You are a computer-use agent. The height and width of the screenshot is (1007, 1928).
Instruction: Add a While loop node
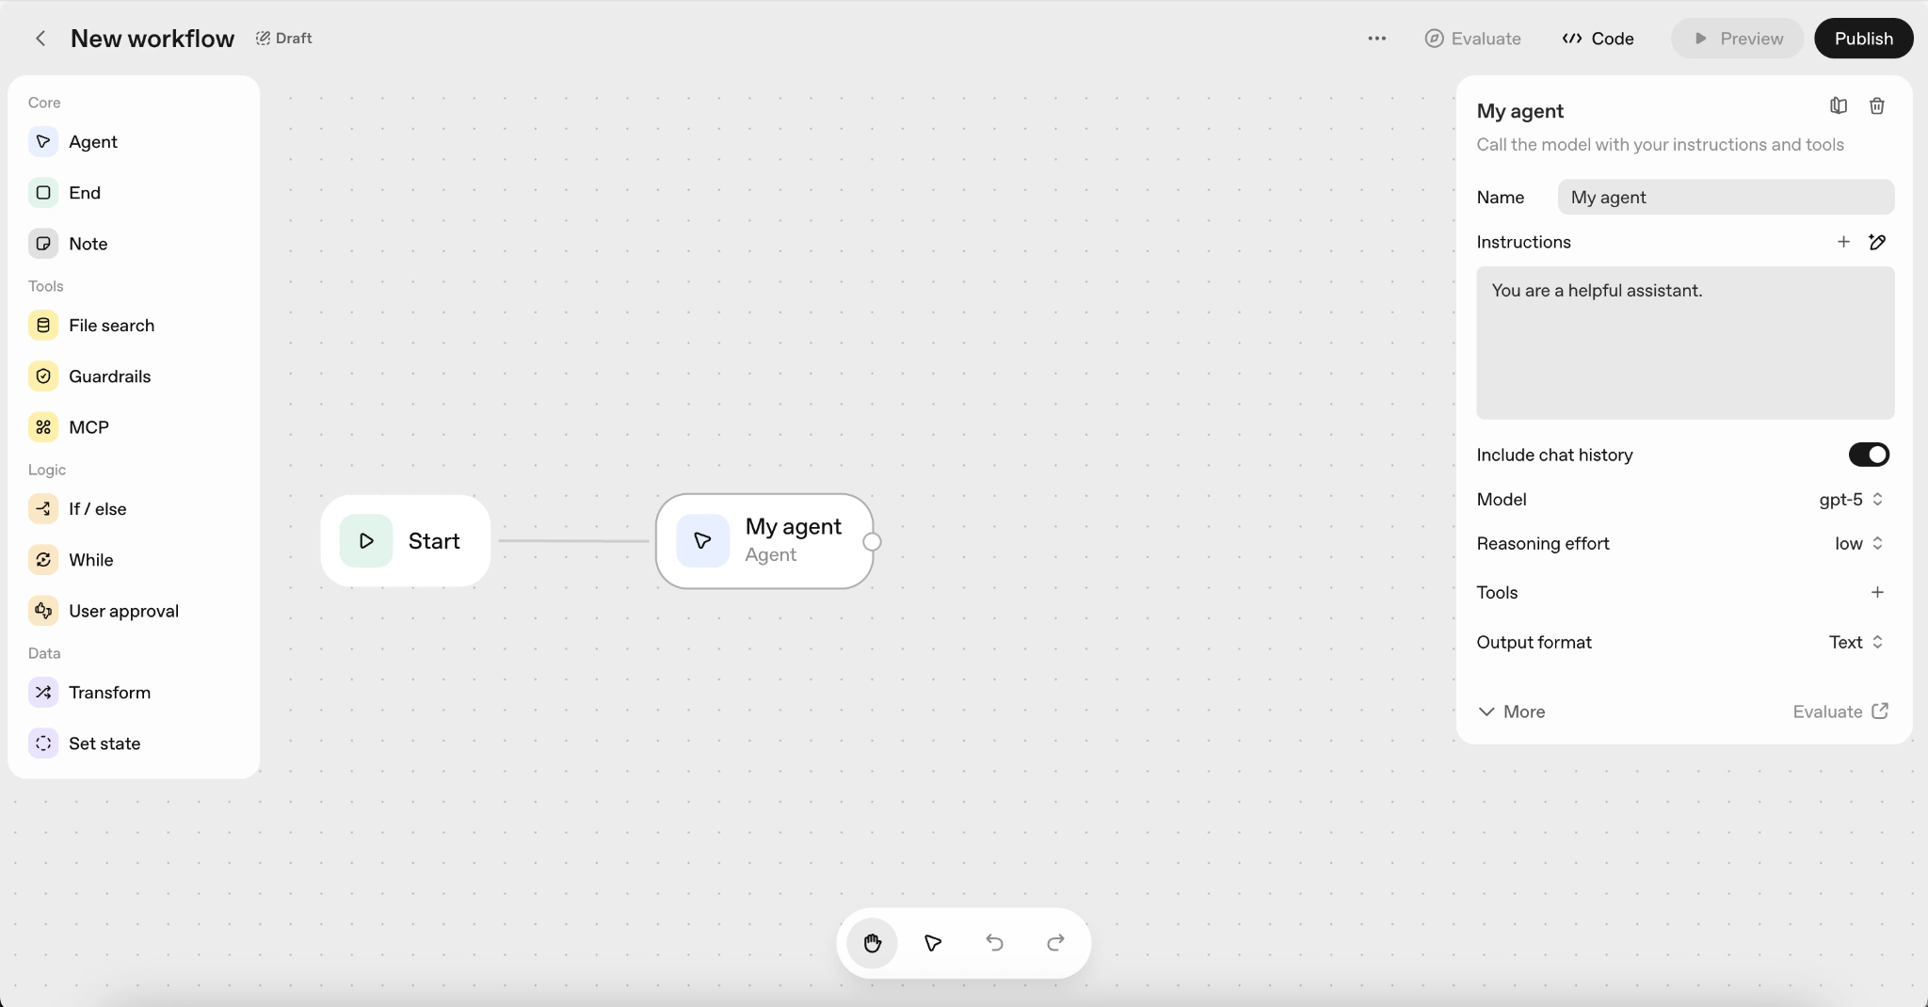[91, 559]
